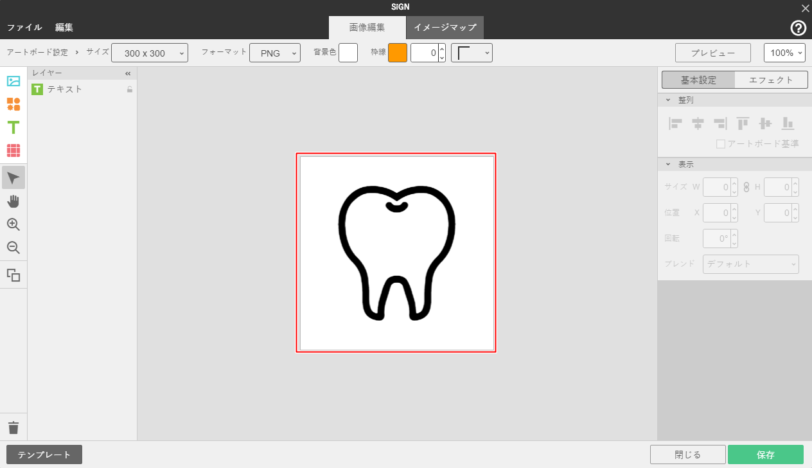Screen dimensions: 812x468
Task: Open the 背景色 white color swatch
Action: click(348, 53)
